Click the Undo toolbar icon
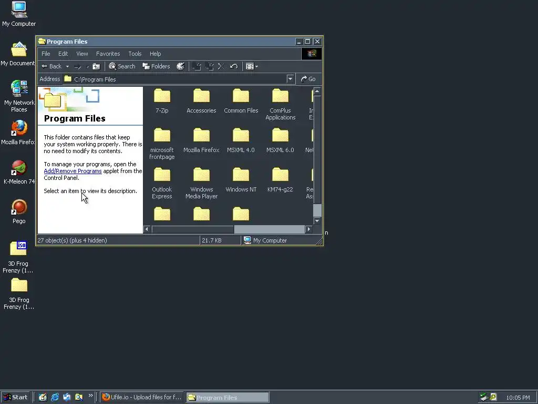Image resolution: width=538 pixels, height=404 pixels. (x=234, y=66)
